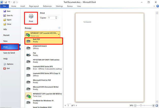The width and height of the screenshot is (159, 108).
Task: Select Bolt PDF printer
Action: click(x=44, y=41)
